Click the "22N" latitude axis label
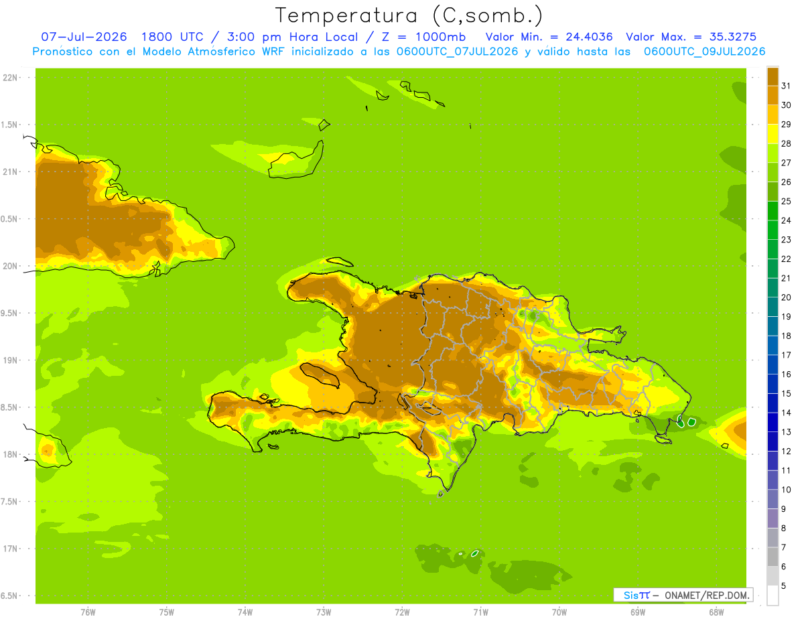Viewport: 804px width, 621px height. click(x=10, y=78)
